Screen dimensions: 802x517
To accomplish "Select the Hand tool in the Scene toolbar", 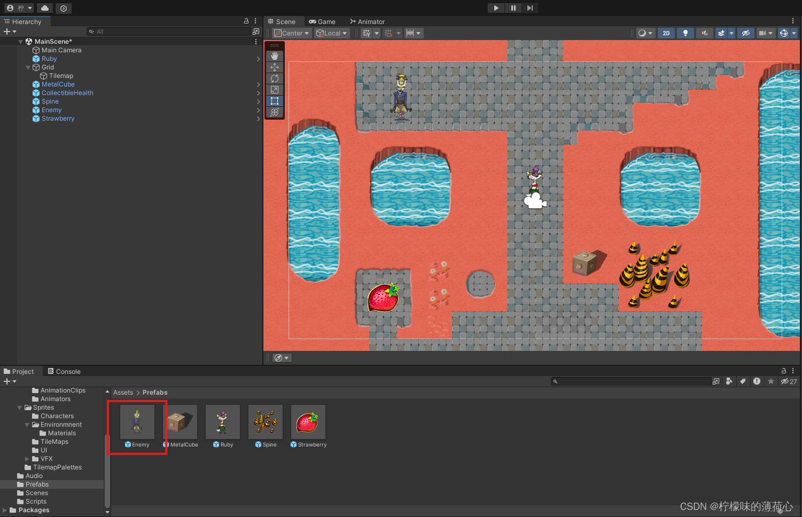I will 275,56.
